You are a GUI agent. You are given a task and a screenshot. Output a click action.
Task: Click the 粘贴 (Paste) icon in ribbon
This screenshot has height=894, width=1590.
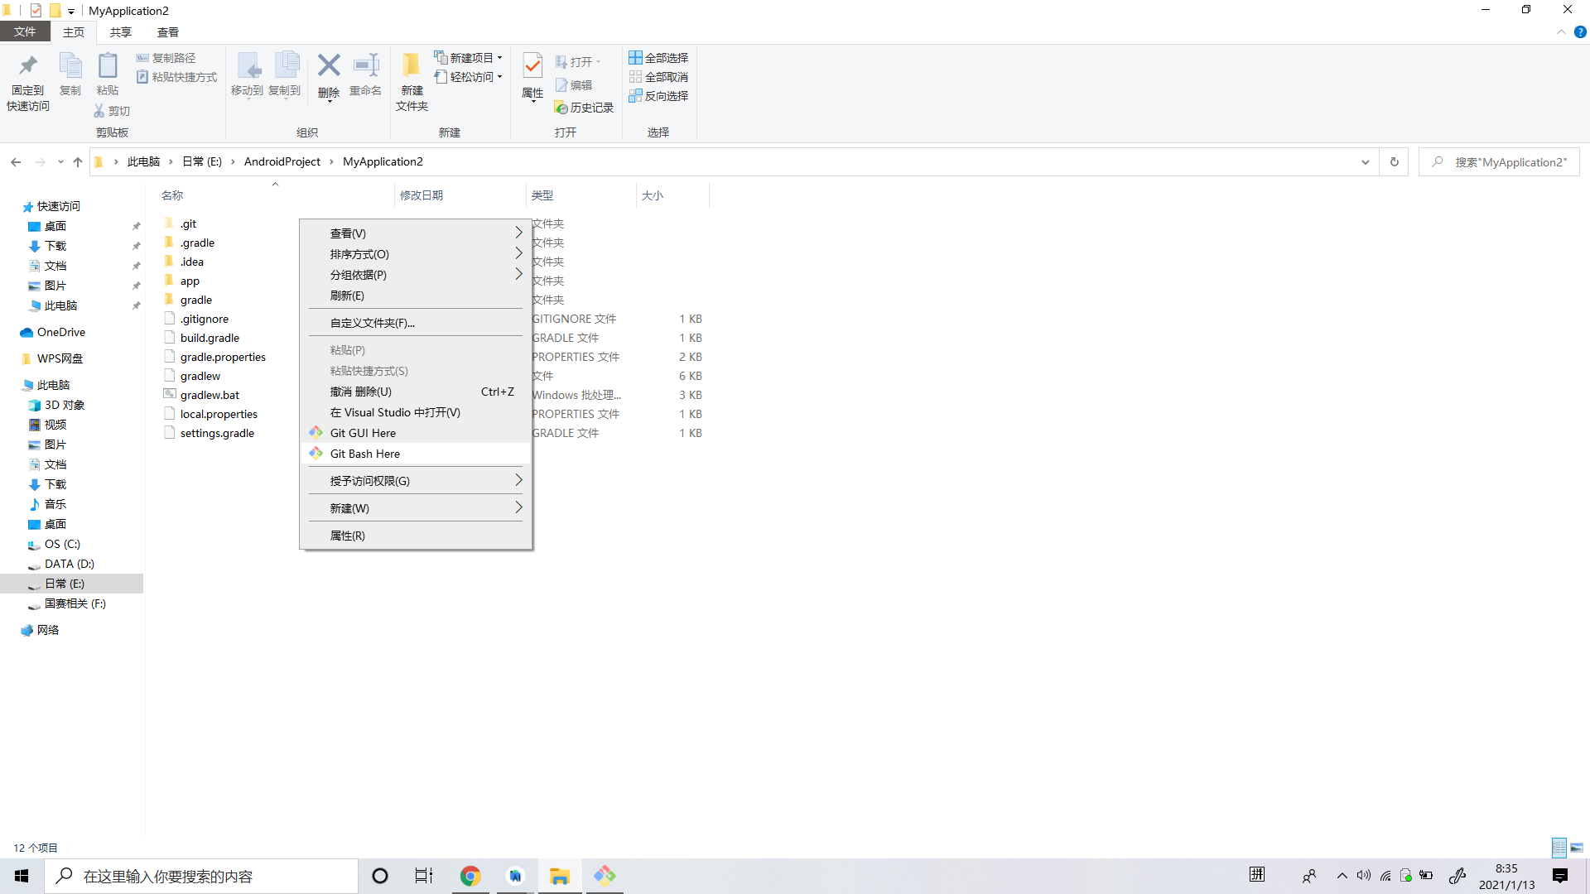tap(107, 76)
